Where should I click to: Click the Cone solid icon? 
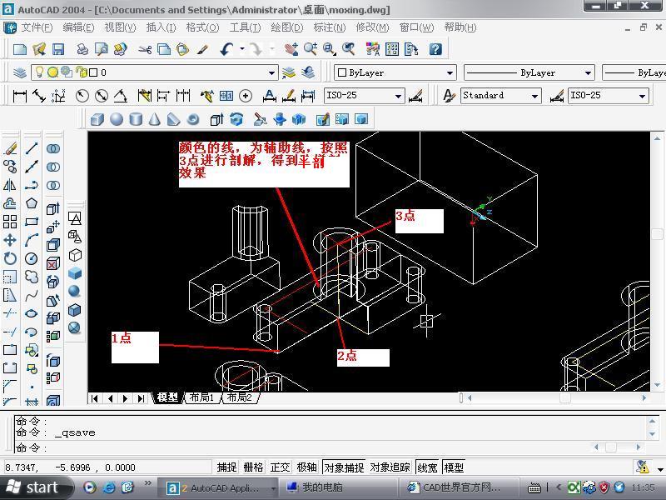click(x=155, y=119)
